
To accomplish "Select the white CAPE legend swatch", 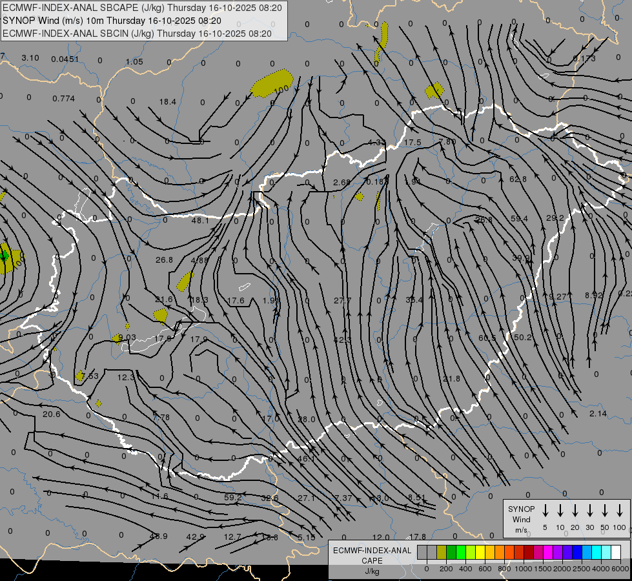I will 615,553.
